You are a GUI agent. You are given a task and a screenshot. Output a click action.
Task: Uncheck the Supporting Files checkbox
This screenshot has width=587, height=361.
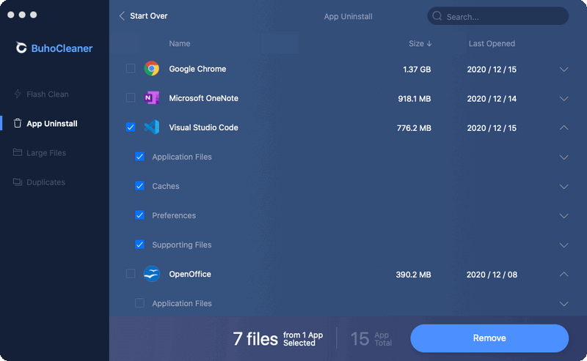pyautogui.click(x=139, y=245)
